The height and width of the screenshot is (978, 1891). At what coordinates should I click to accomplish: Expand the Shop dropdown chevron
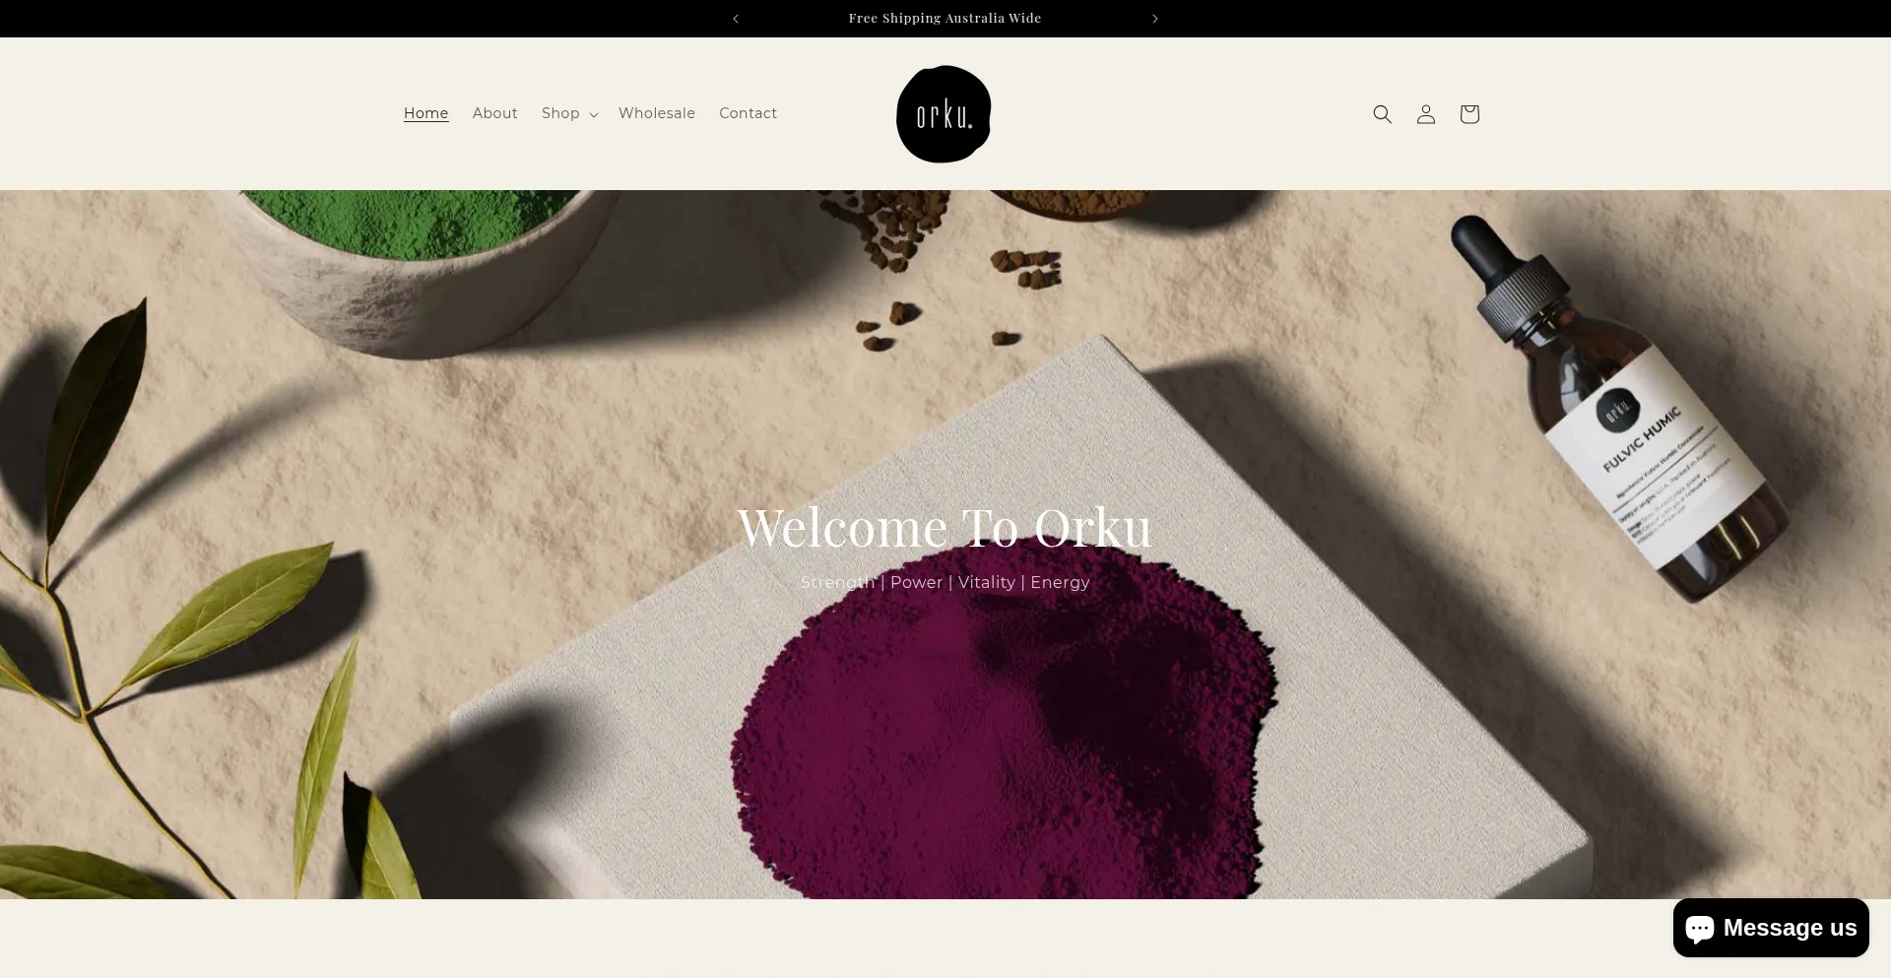pos(594,115)
